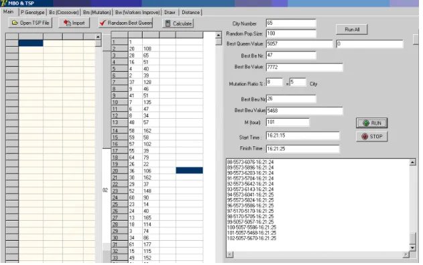Click the red light icon on STOP
The image size is (423, 265).
pyautogui.click(x=365, y=137)
